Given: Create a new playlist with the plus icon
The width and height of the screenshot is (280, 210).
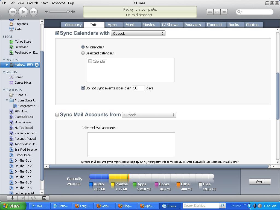Looking at the screenshot, I should [12, 198].
